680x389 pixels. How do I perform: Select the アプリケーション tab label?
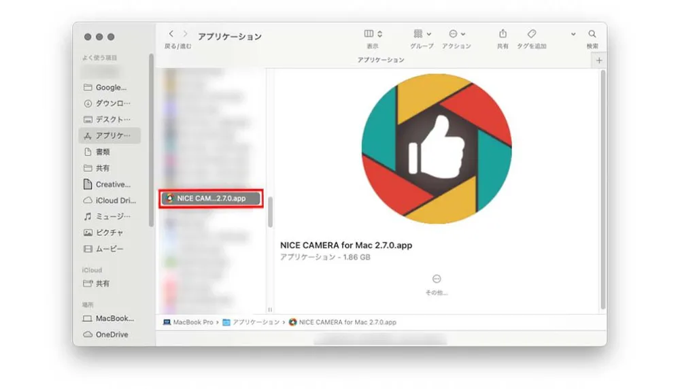(380, 60)
